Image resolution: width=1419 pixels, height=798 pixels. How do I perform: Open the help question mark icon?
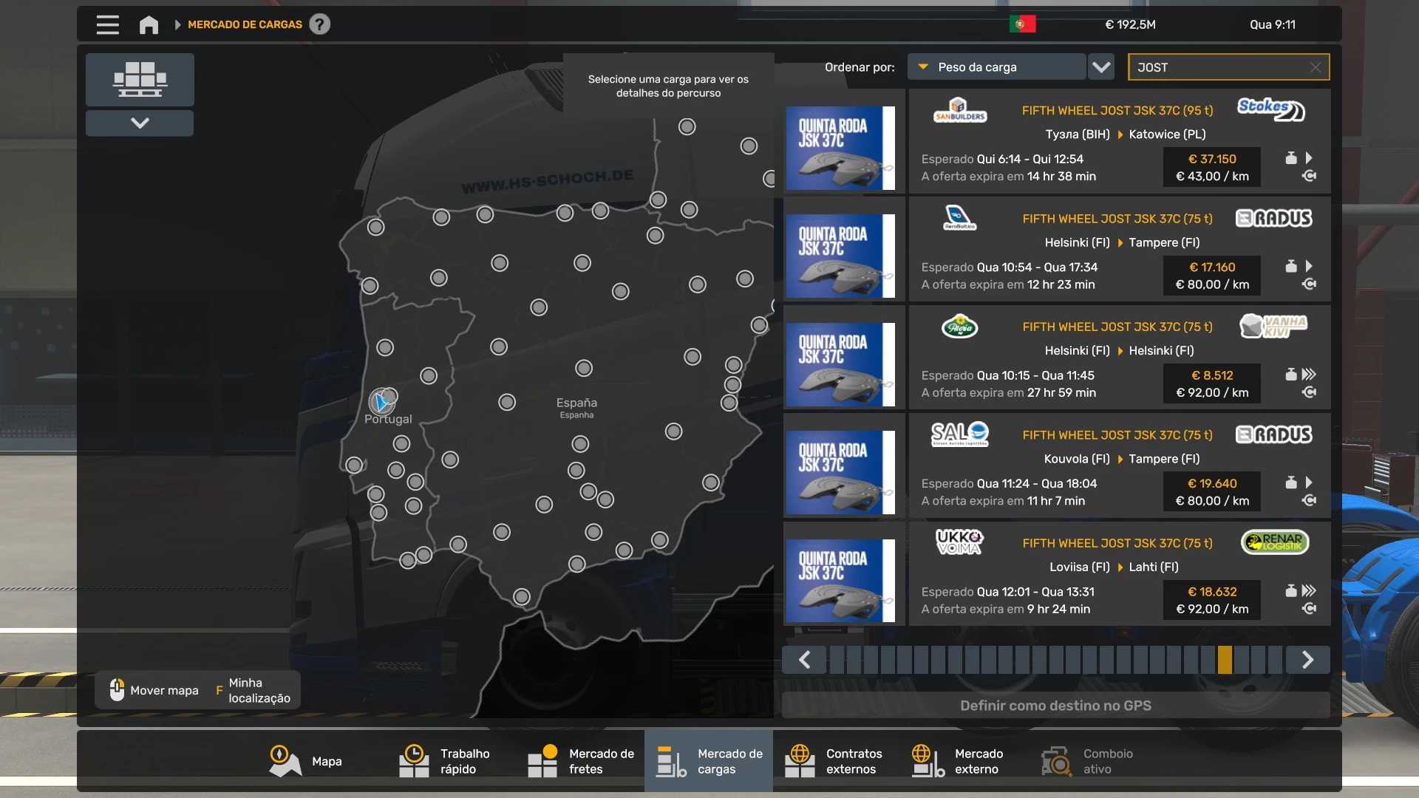319,24
